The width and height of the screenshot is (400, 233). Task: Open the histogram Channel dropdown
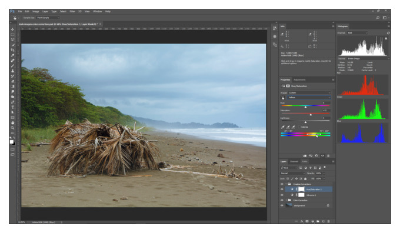pos(358,33)
